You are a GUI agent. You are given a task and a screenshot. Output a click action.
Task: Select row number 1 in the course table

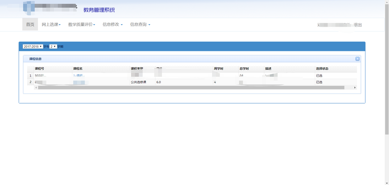31,76
